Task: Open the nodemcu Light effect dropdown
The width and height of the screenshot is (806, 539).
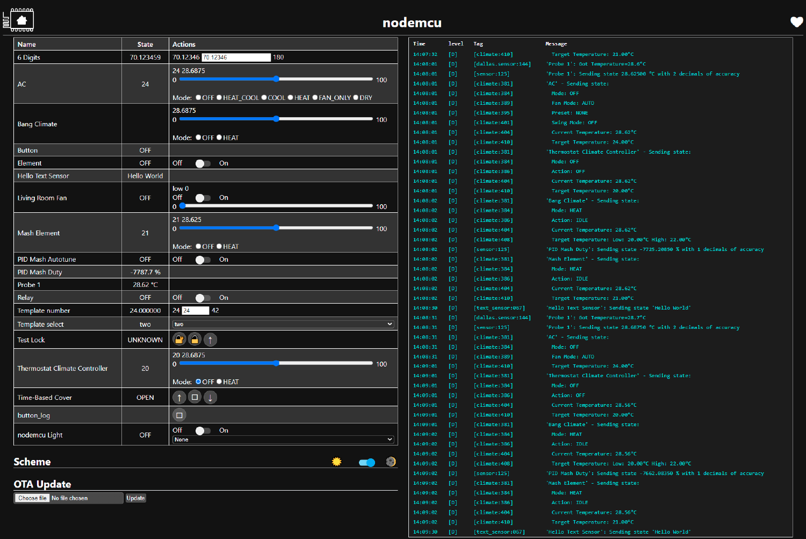Action: click(283, 439)
